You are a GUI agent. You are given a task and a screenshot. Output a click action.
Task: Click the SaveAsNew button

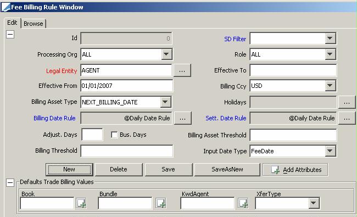pos(227,169)
